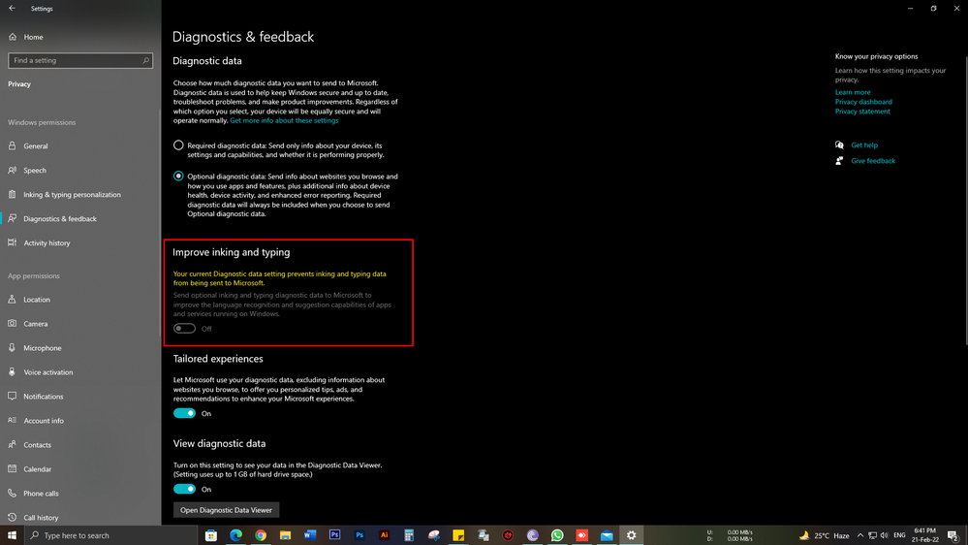Click Voice activation icon in sidebar
968x545 pixels.
(13, 372)
